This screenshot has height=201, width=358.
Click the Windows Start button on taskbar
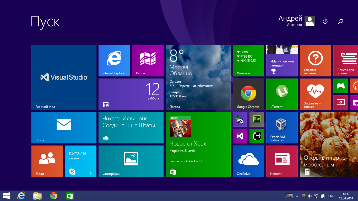(x=7, y=196)
